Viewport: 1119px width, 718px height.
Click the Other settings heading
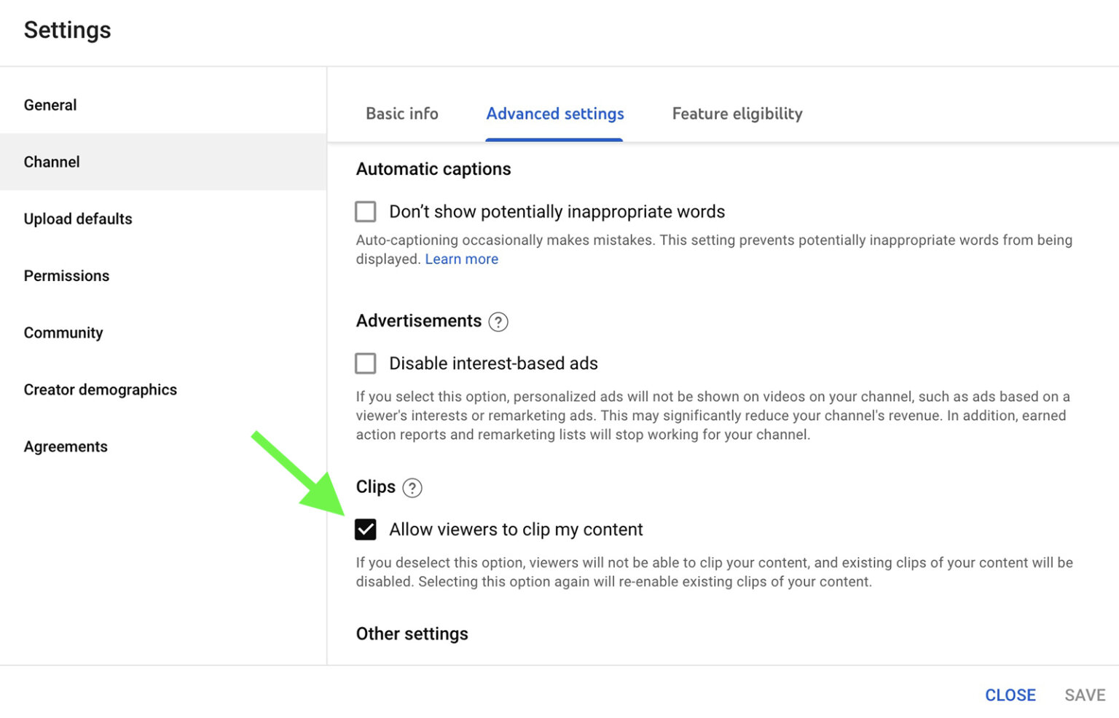coord(412,634)
